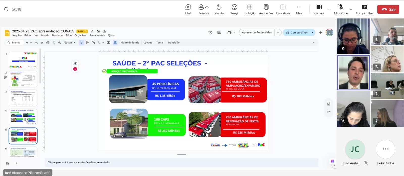
Task: Click the red Sair button
Action: coord(388,9)
